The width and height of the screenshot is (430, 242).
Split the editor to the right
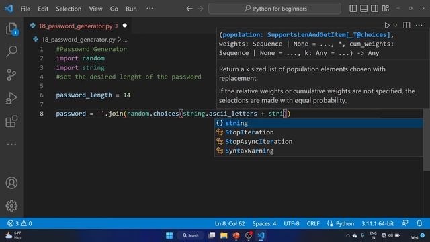pos(406,26)
